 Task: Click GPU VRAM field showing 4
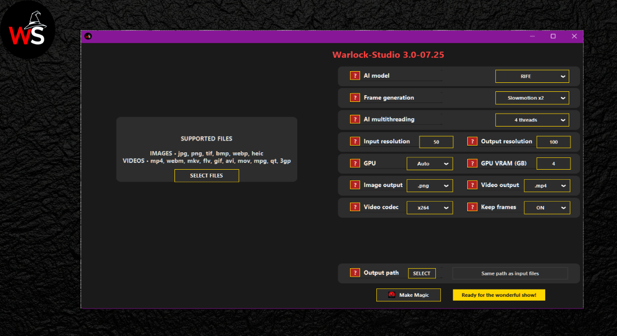pyautogui.click(x=553, y=164)
